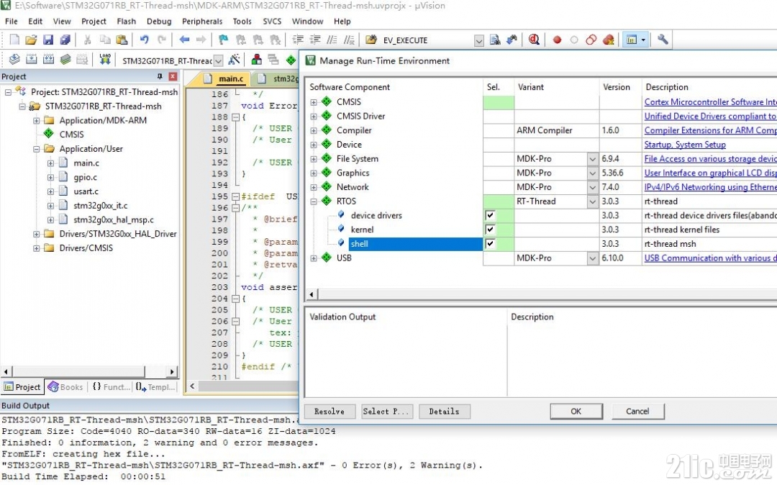Start the debug session icon
777x485 pixels.
coord(534,40)
